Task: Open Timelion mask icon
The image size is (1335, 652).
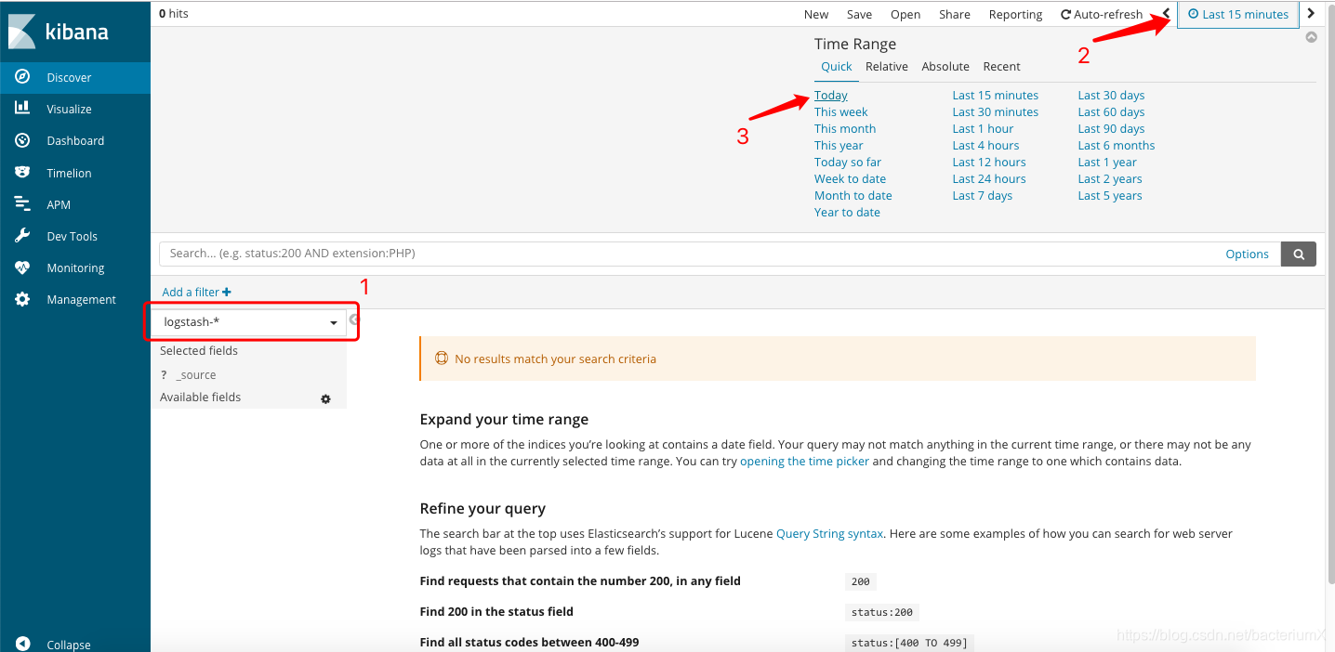Action: click(22, 173)
